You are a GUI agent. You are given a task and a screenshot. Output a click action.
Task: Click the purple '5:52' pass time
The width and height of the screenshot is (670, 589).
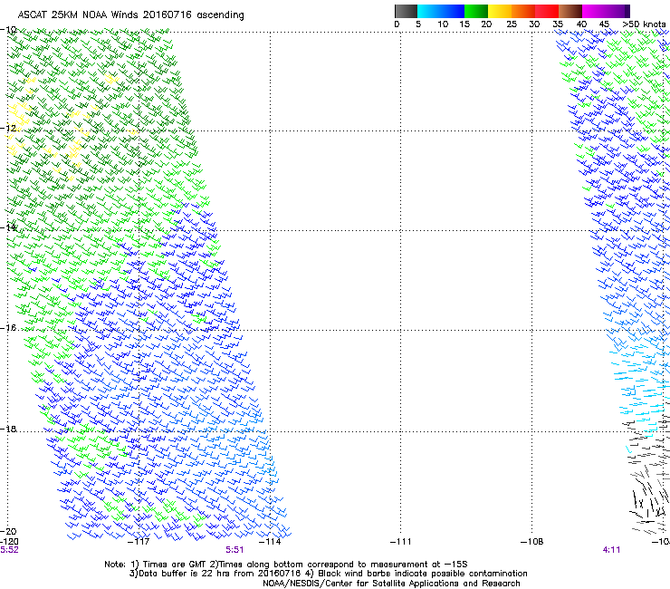[9, 550]
